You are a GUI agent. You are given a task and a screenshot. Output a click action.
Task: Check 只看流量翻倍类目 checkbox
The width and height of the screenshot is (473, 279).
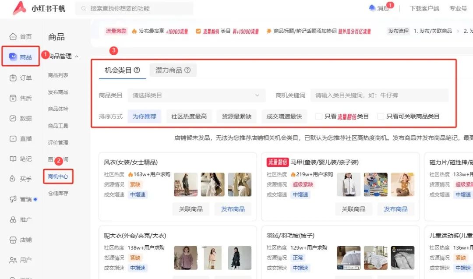[318, 117]
